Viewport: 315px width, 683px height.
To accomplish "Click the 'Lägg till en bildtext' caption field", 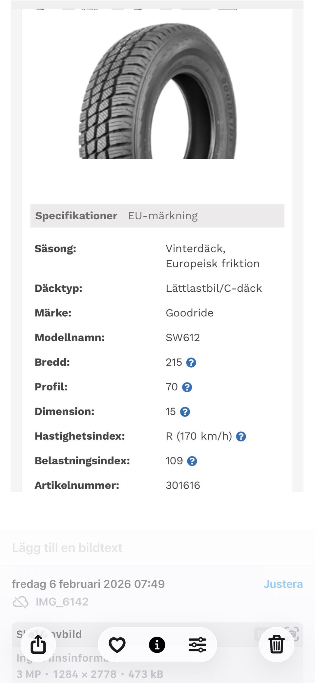I will [x=67, y=548].
